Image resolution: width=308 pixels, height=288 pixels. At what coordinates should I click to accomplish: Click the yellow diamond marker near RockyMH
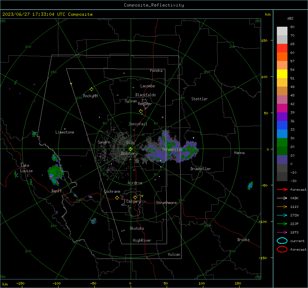tap(91, 89)
